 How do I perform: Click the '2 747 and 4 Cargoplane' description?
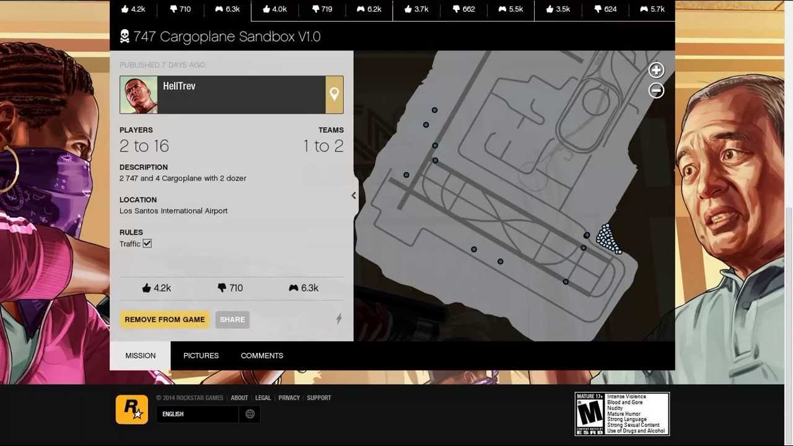pos(183,178)
